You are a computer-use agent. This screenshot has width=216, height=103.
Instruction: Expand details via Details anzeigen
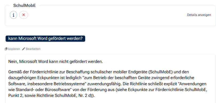point(199,15)
